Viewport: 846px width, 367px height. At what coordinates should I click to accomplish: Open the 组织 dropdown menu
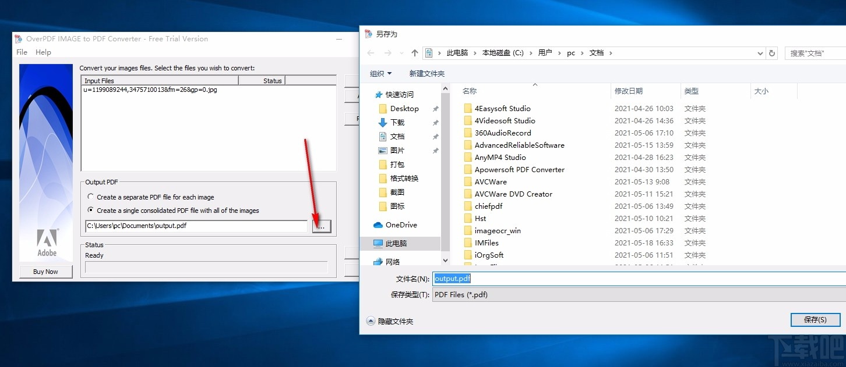point(380,73)
